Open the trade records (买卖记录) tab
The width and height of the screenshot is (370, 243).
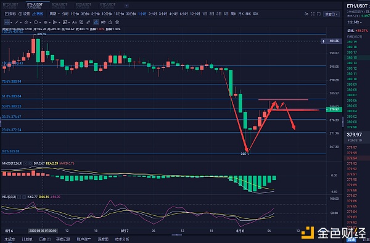coord(63,239)
